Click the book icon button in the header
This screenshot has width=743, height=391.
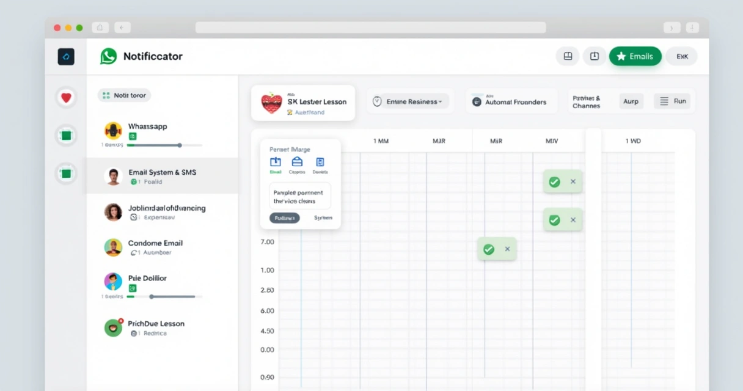pos(568,56)
